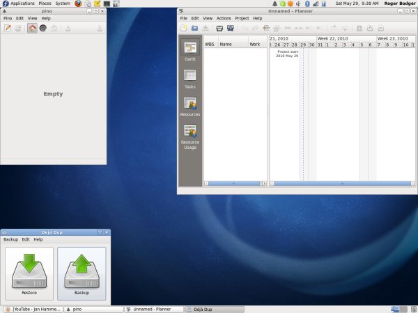The height and width of the screenshot is (313, 418).
Task: Click the volume icon in system tray
Action: [x=298, y=3]
